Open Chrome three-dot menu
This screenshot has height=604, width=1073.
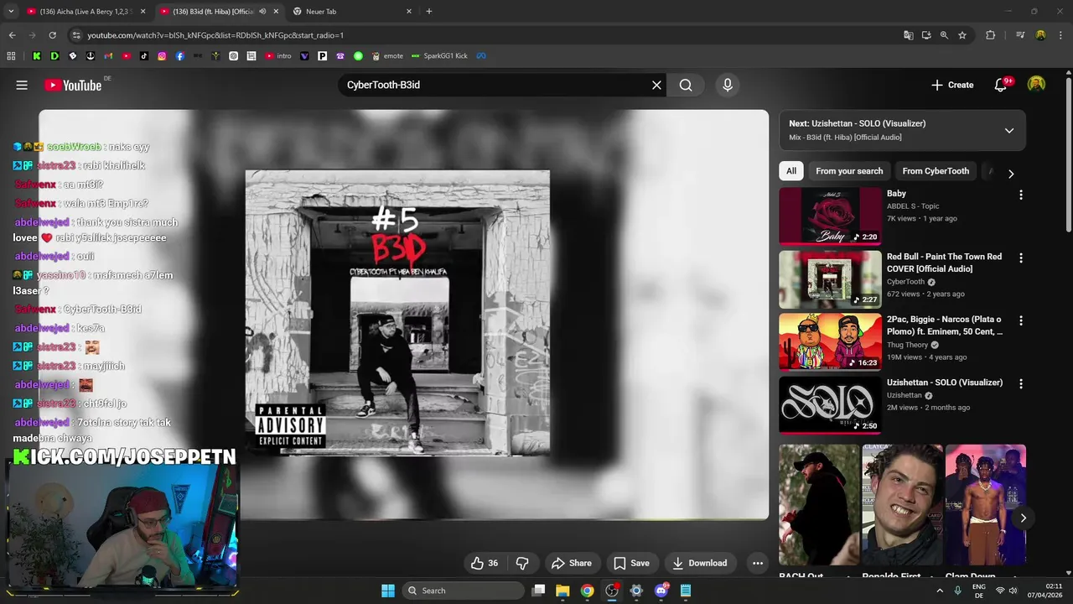pos(1060,35)
